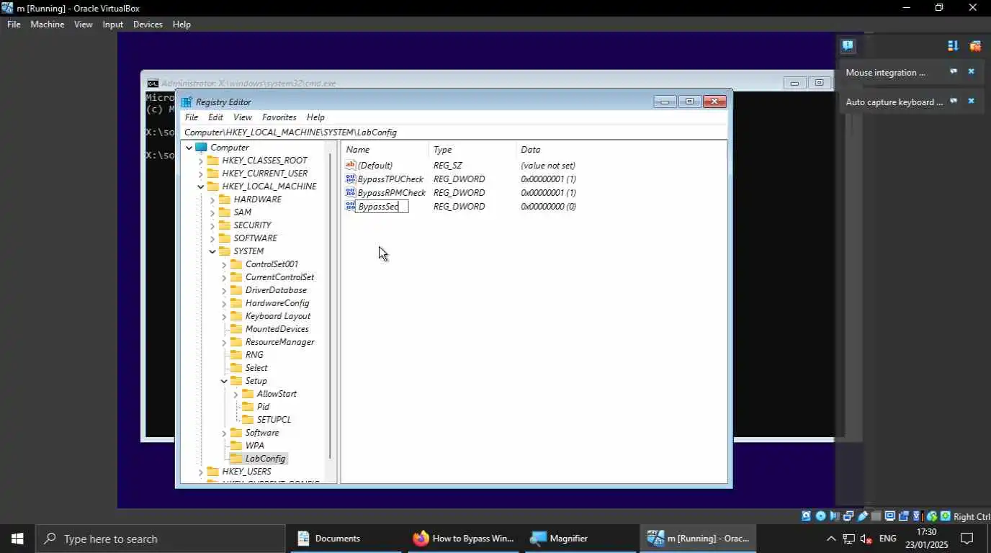This screenshot has height=553, width=991.
Task: Collapse the SYSTEM key
Action: (x=212, y=251)
